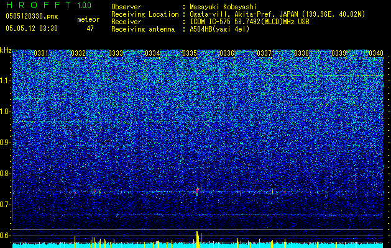Screen dimensions: 391x248
Task: Click the "Receiving antenna" field label
Action: pos(143,29)
